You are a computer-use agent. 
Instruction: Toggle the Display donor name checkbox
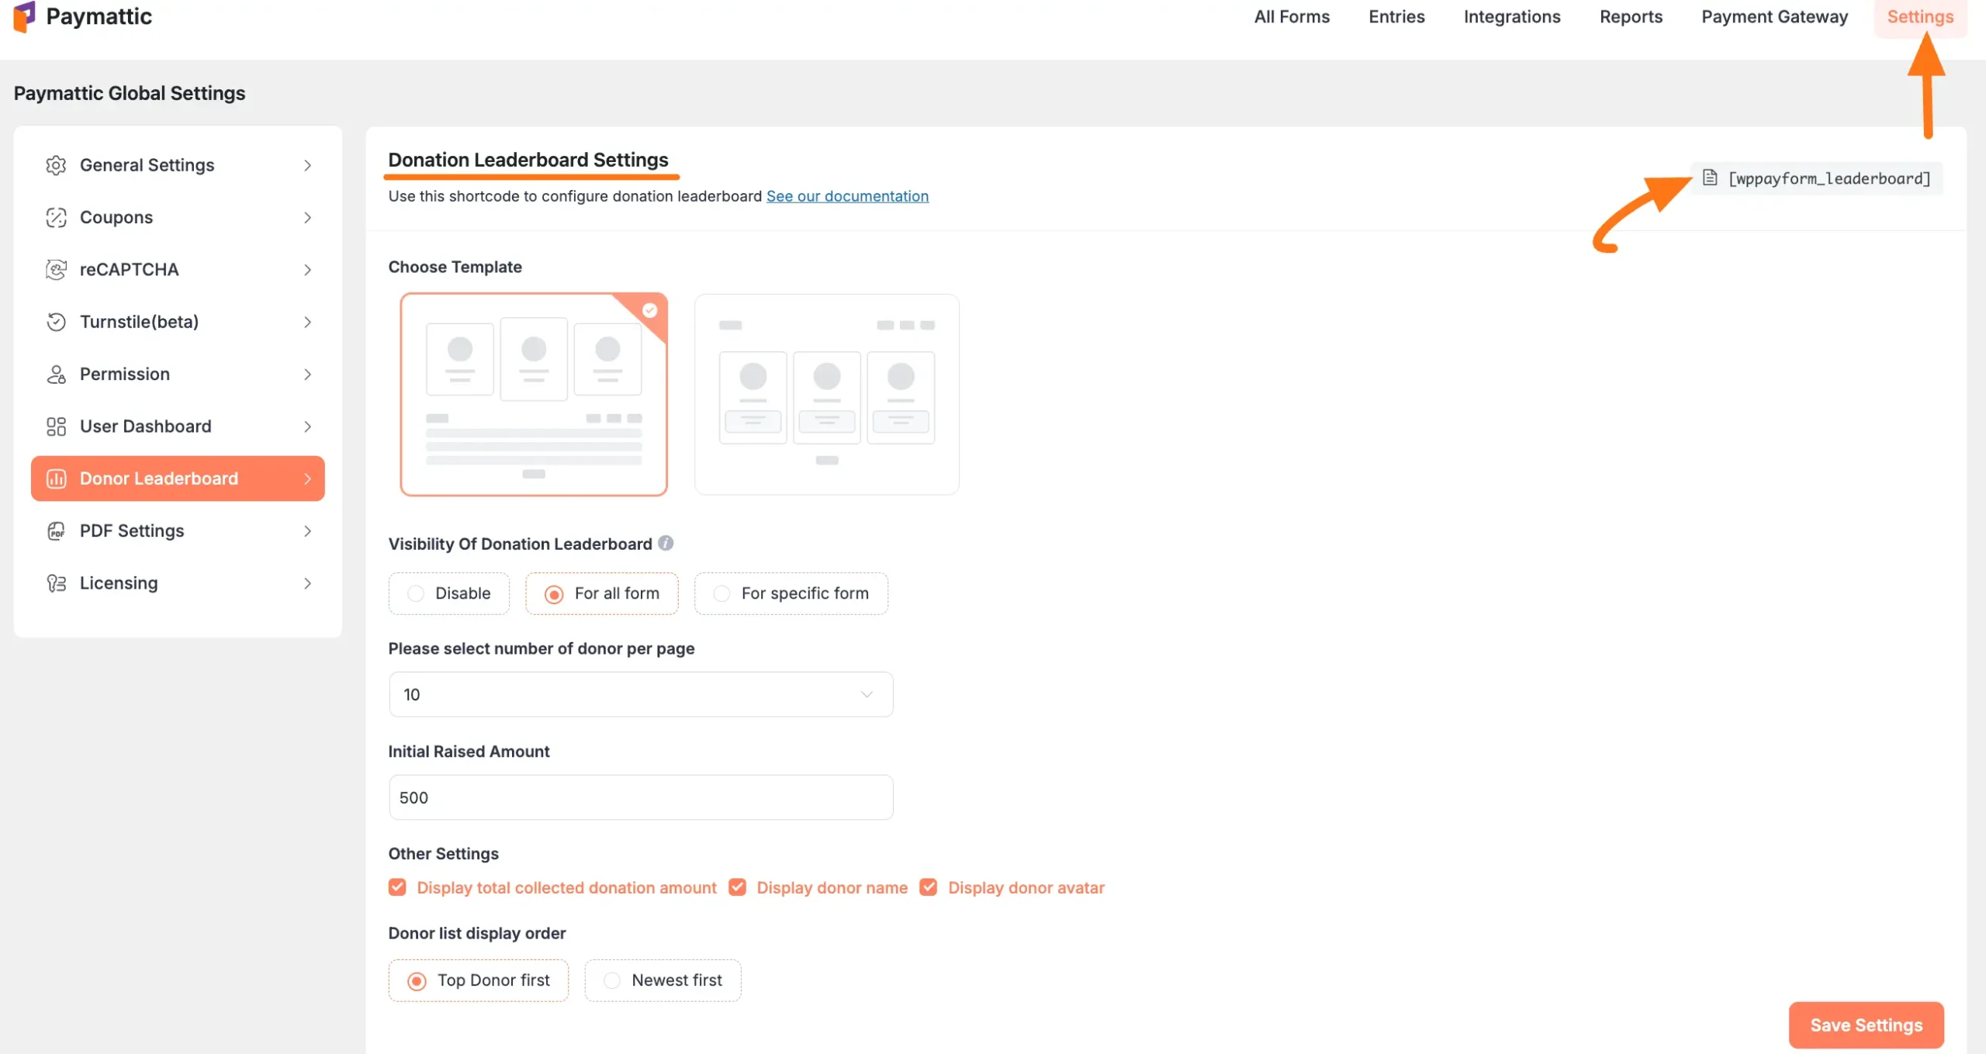(x=737, y=887)
